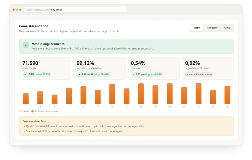This screenshot has width=252, height=160.
Task: Click the address bar showing app.mailsenpai.com/relay-smtp
Action: 75,10
